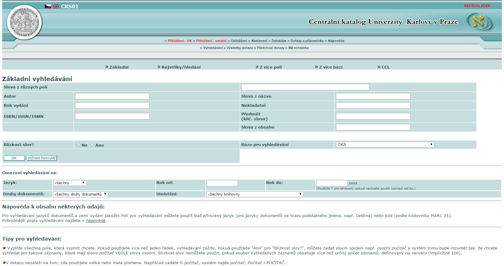Follow the 'nápovědě' hyperlink in help text
The height and width of the screenshot is (266, 504).
(x=96, y=221)
